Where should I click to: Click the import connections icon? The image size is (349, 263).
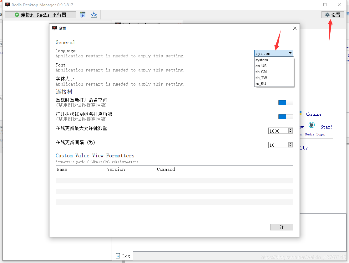pos(83,15)
